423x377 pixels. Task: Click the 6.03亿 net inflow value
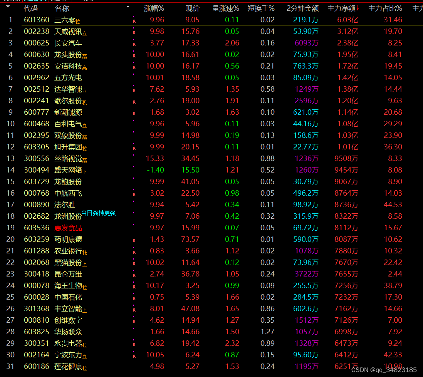(348, 20)
